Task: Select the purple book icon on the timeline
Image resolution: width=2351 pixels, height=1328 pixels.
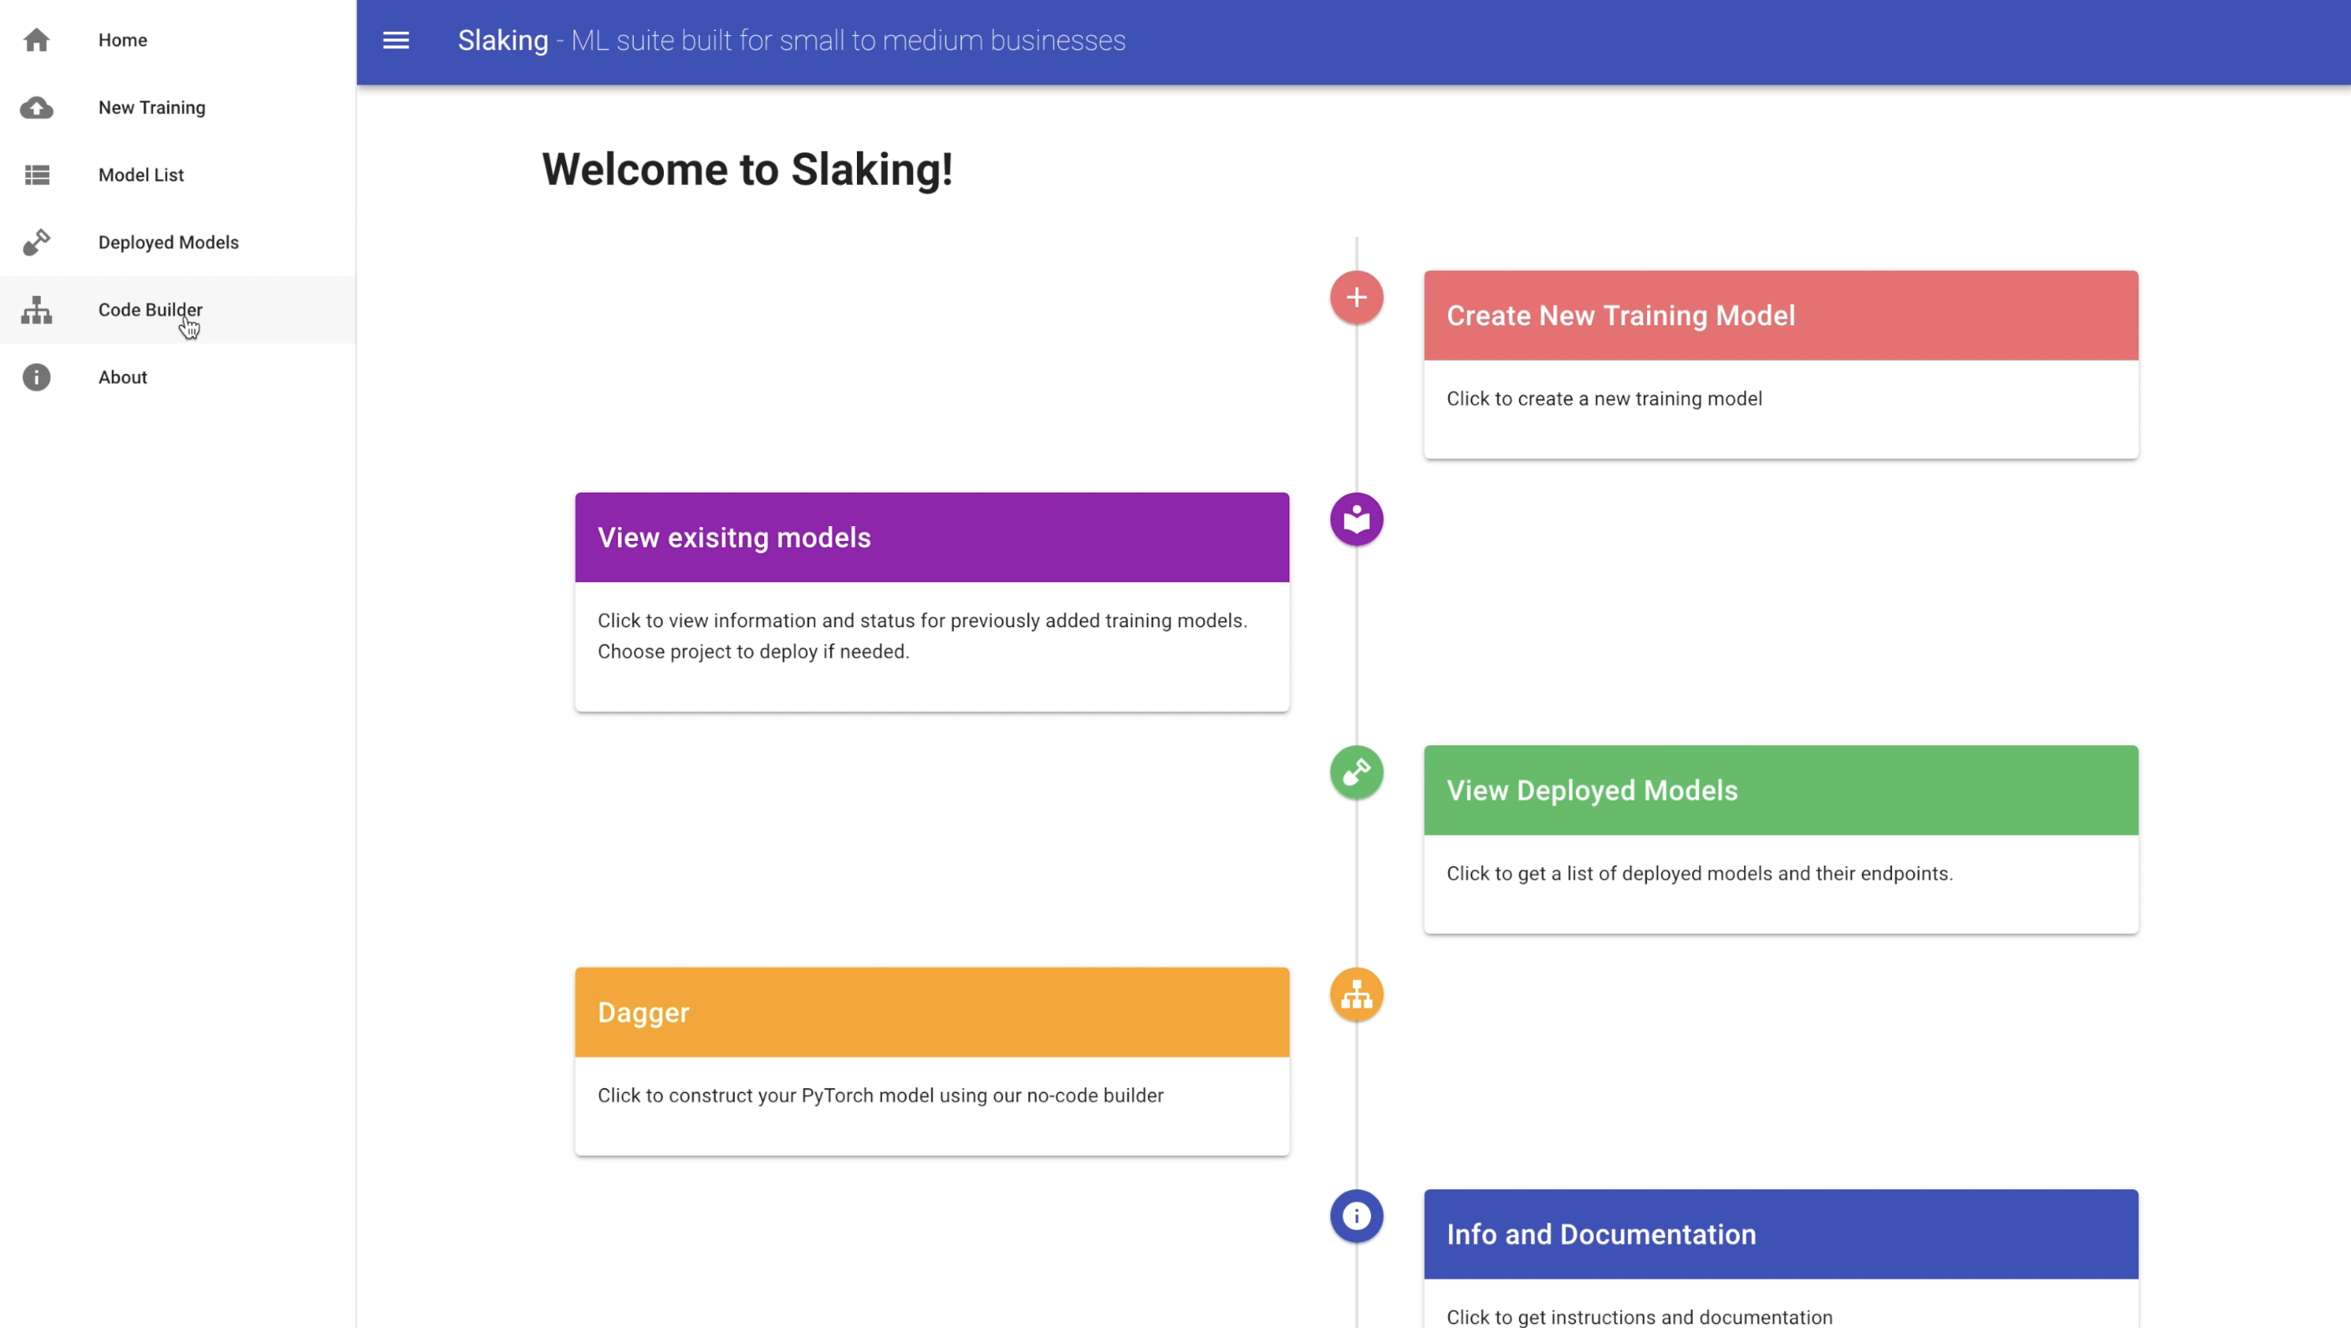Action: pyautogui.click(x=1356, y=519)
